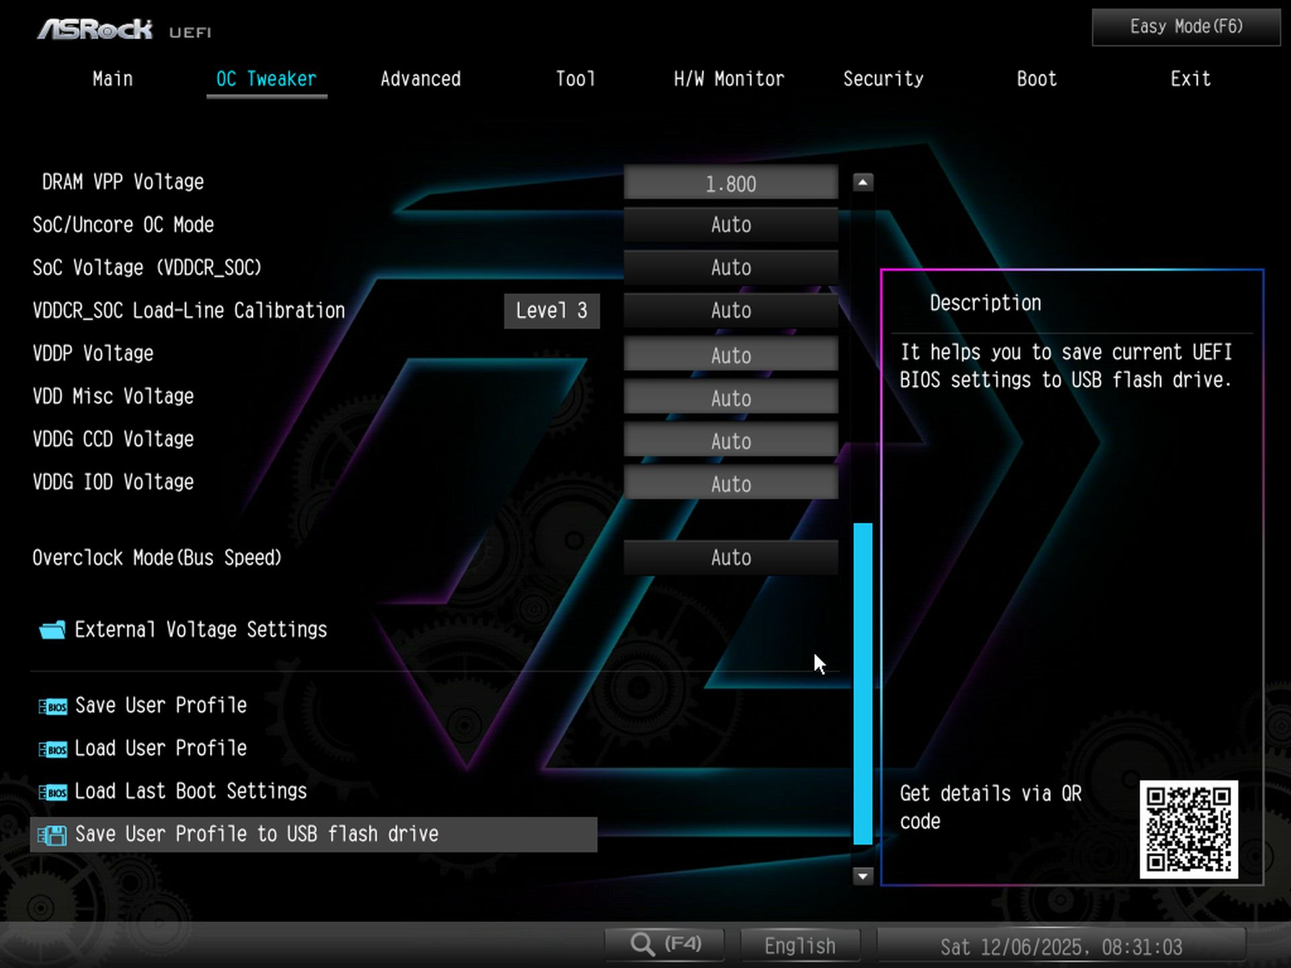The image size is (1291, 968).
Task: Click the Load Last Boot Settings icon
Action: coord(54,792)
